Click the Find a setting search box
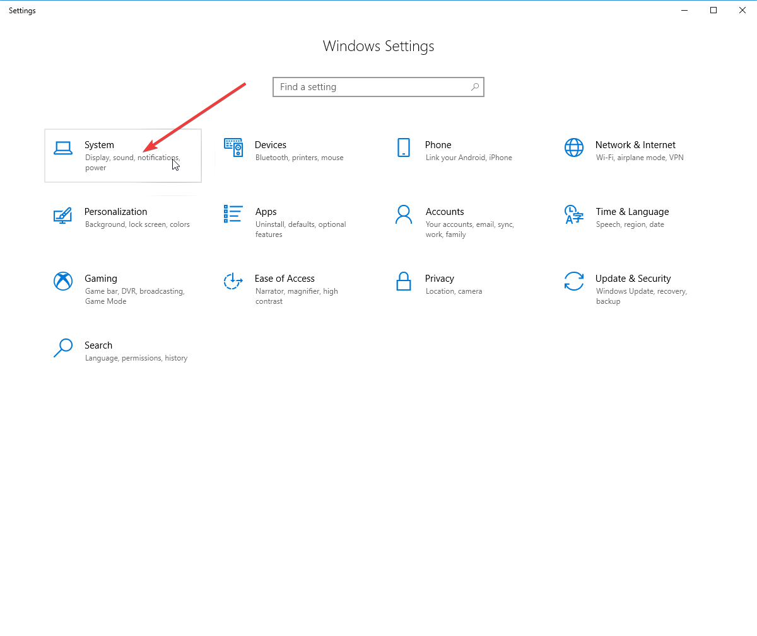The width and height of the screenshot is (757, 636). [x=372, y=87]
